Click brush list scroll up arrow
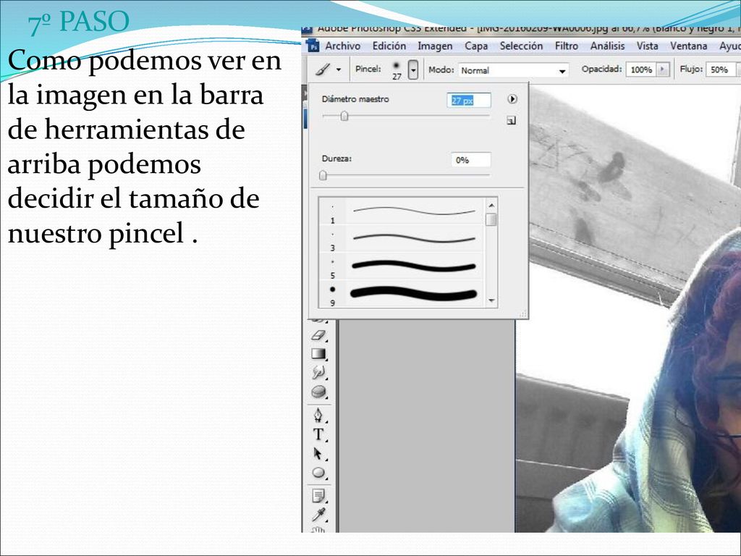 pyautogui.click(x=491, y=205)
